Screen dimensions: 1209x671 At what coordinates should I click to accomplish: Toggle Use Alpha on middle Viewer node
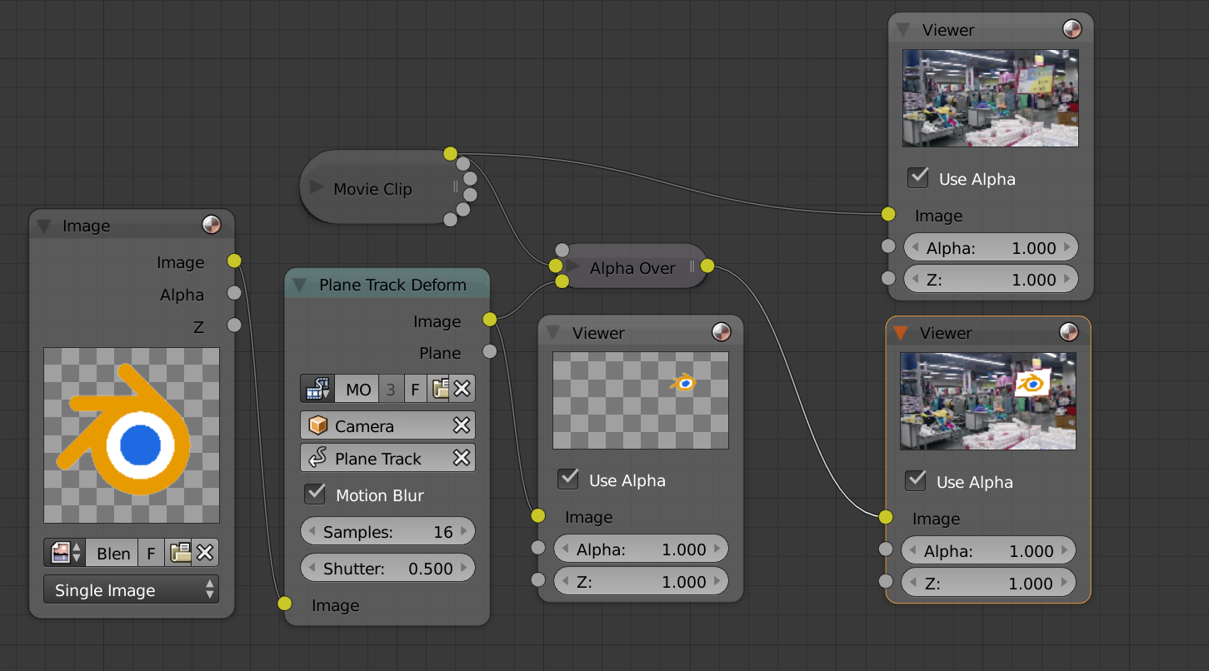(x=568, y=480)
